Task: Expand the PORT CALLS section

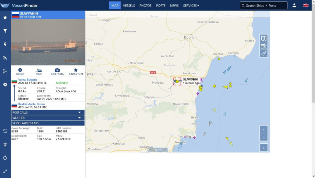Action: click(x=48, y=112)
